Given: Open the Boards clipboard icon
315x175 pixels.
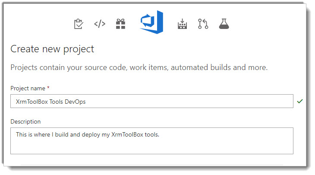Looking at the screenshot, I should [79, 24].
